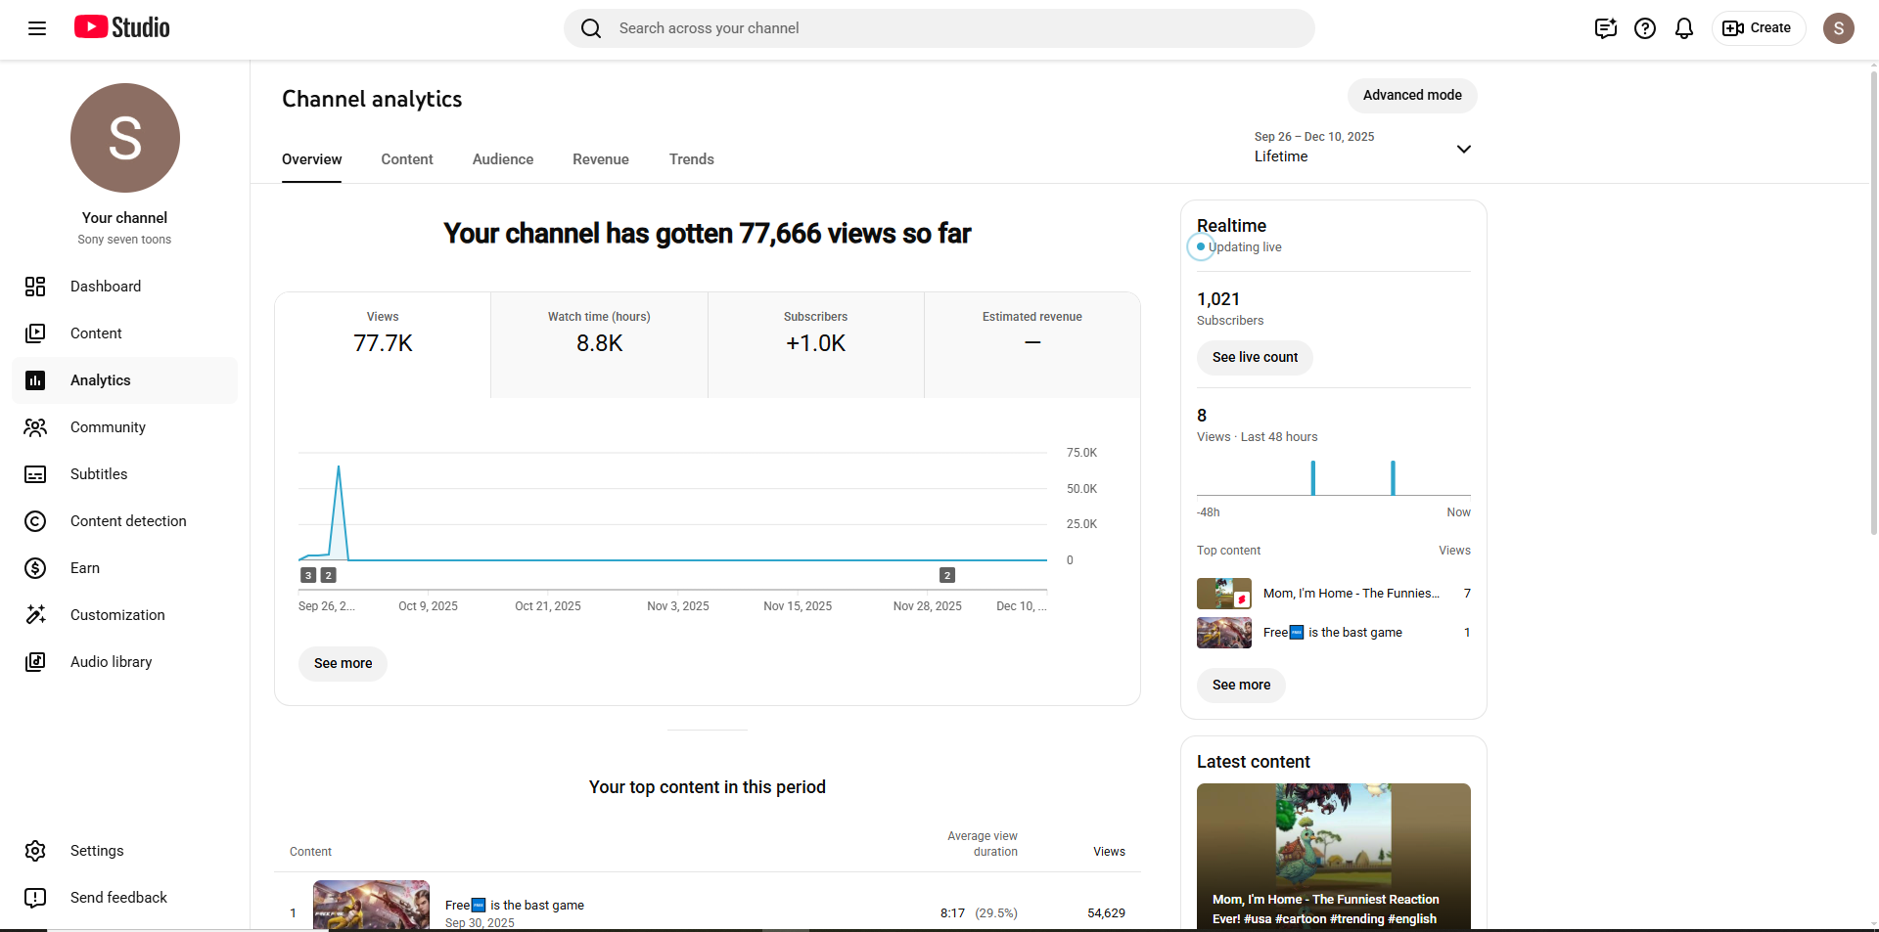
Task: Open the help question mark icon
Action: click(1644, 28)
